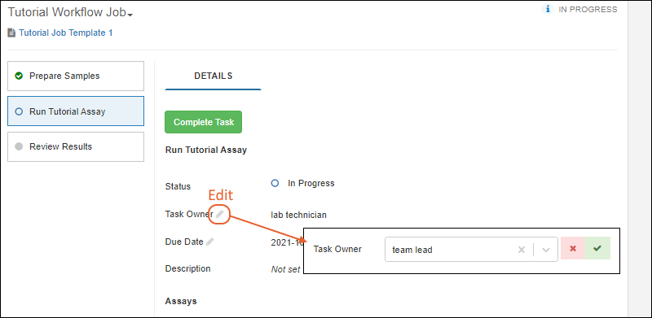Click the Complete Task button
The height and width of the screenshot is (318, 652).
point(203,122)
